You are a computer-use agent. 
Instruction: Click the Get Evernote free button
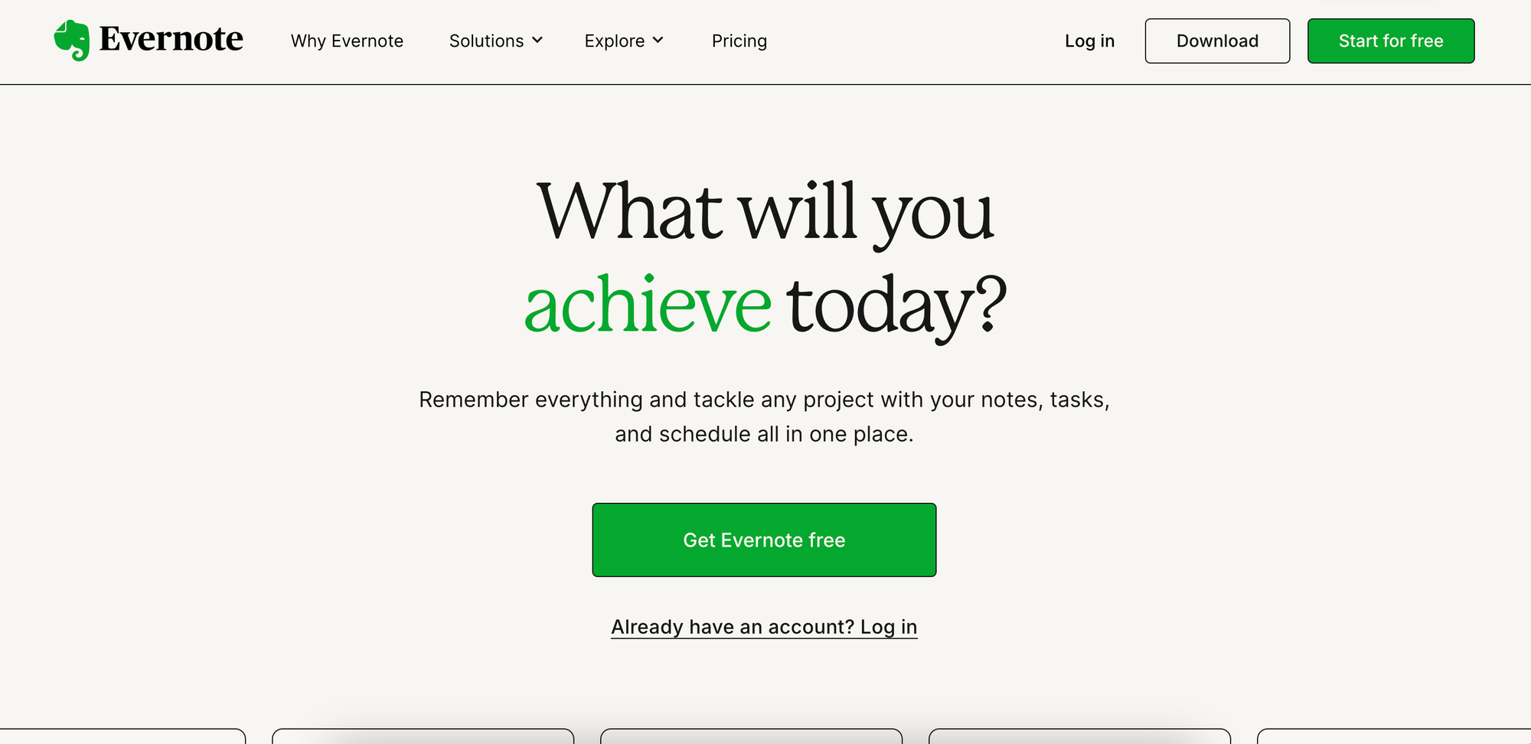click(x=764, y=540)
